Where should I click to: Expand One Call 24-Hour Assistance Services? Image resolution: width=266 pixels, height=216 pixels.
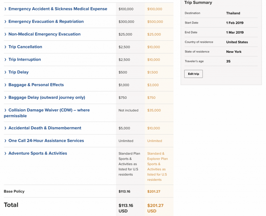point(46,141)
